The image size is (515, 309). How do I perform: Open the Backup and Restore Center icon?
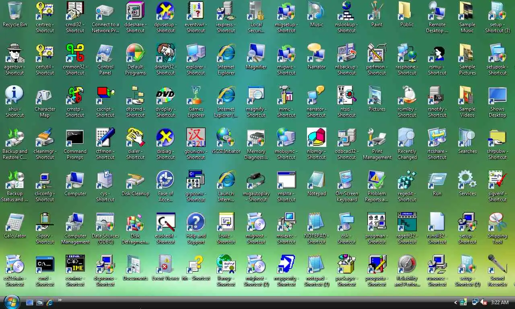[15, 138]
